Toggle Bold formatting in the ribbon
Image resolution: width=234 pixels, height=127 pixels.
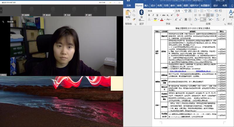coord(149,15)
